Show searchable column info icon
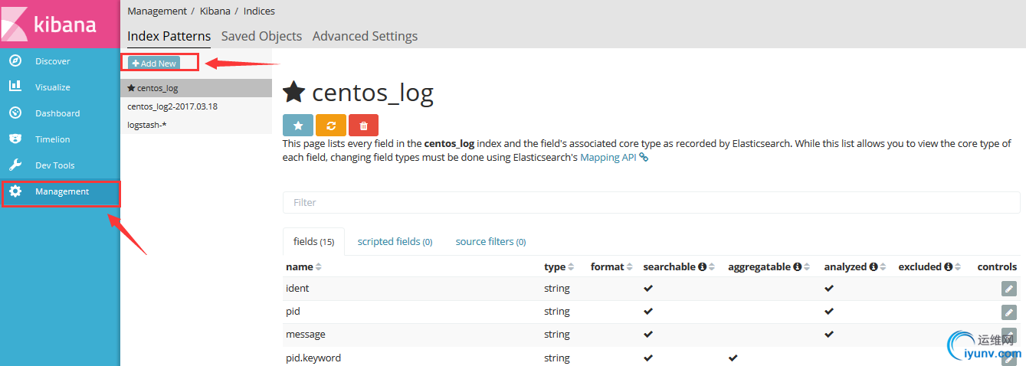This screenshot has height=366, width=1026. [x=702, y=267]
